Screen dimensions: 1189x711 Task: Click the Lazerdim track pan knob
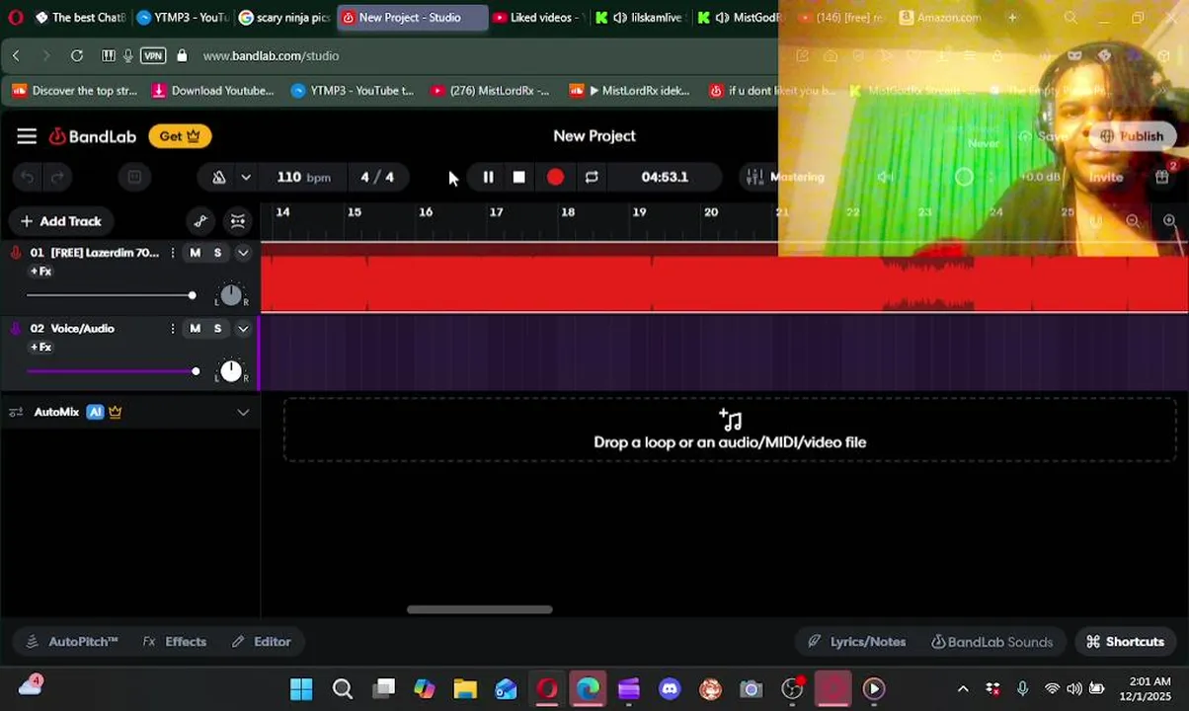click(x=230, y=294)
